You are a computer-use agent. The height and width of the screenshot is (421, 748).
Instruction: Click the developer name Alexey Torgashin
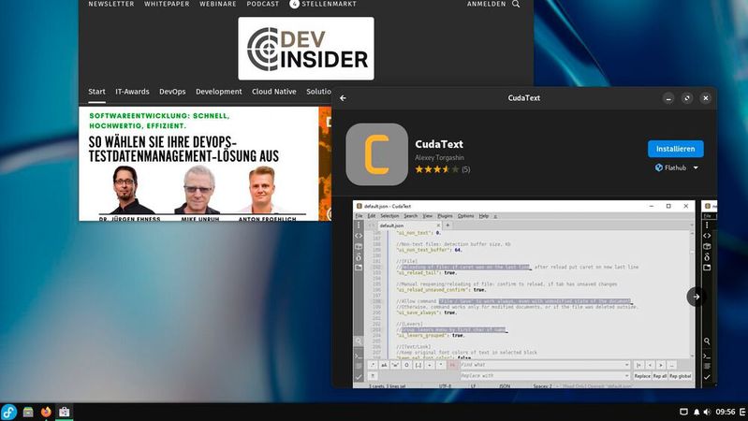coord(439,157)
